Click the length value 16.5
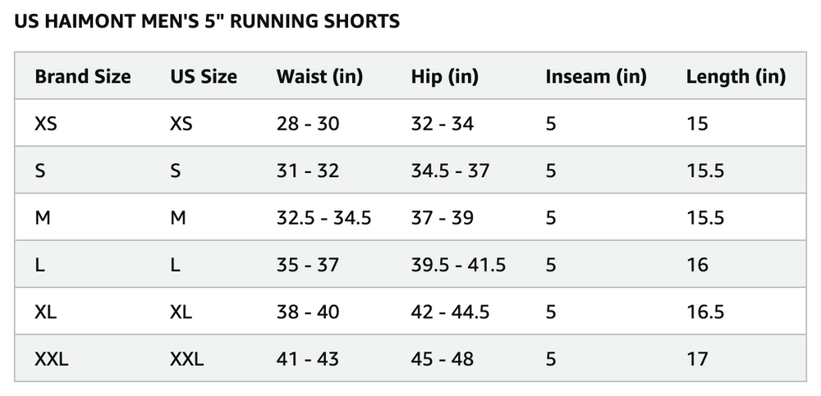The height and width of the screenshot is (396, 821). [x=705, y=312]
